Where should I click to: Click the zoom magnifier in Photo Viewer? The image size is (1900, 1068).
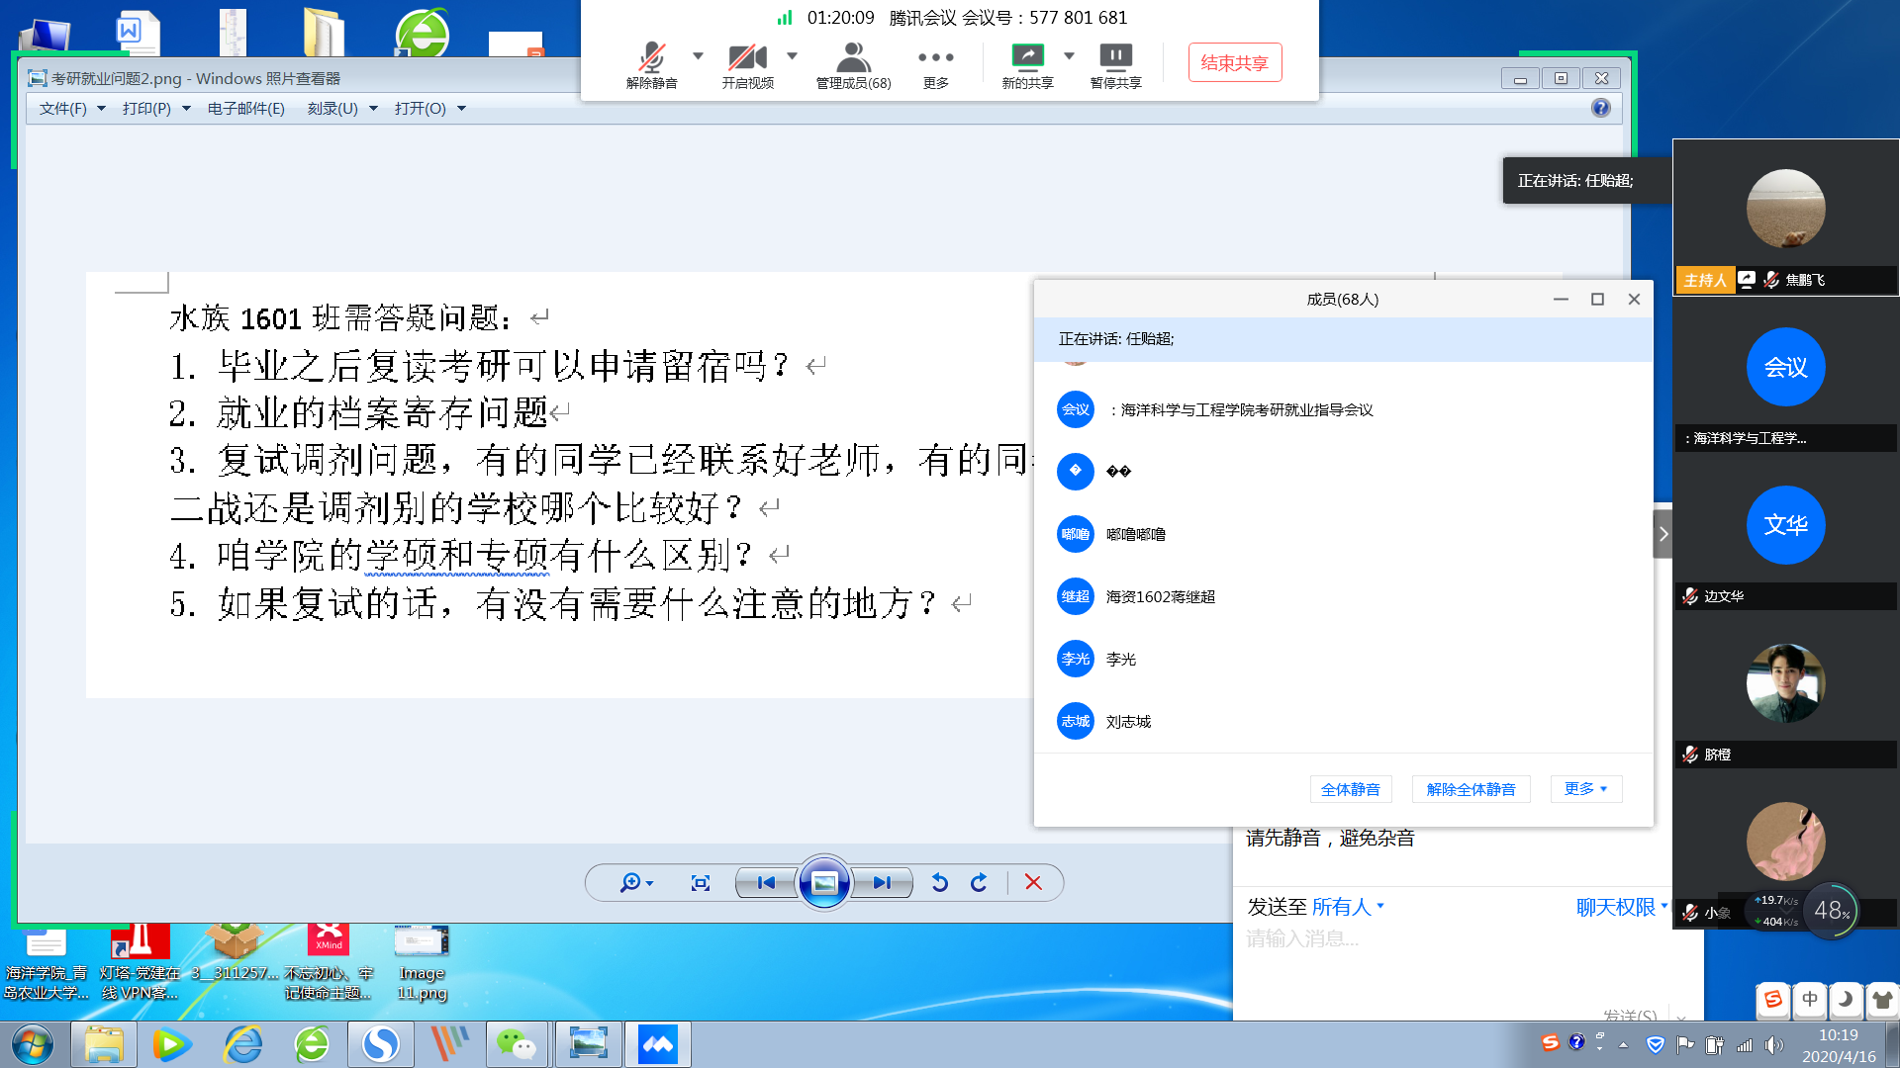click(x=630, y=882)
